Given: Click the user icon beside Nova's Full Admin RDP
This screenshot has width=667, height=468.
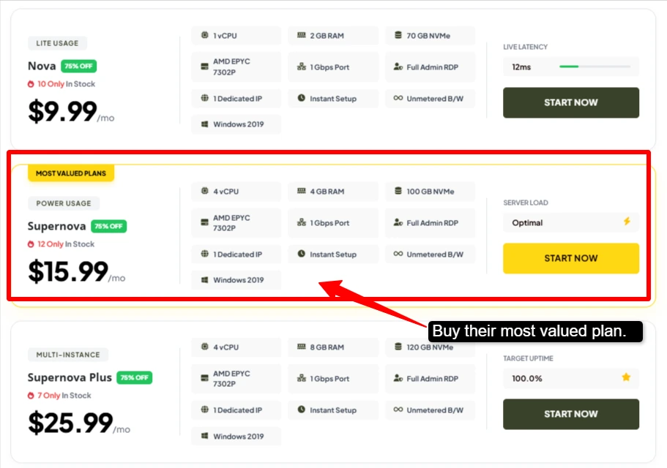Looking at the screenshot, I should 398,67.
